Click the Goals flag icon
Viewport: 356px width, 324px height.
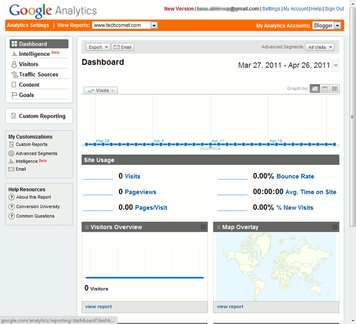(x=14, y=95)
